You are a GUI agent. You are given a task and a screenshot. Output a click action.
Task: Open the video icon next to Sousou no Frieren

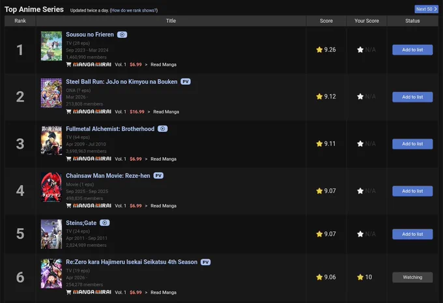(x=122, y=35)
